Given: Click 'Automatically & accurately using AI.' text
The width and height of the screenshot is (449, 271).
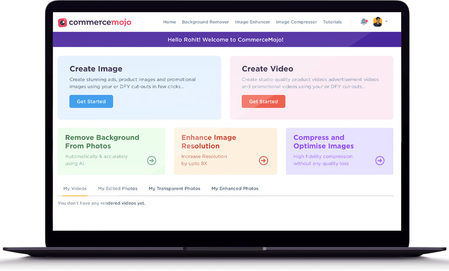Looking at the screenshot, I should [x=96, y=160].
